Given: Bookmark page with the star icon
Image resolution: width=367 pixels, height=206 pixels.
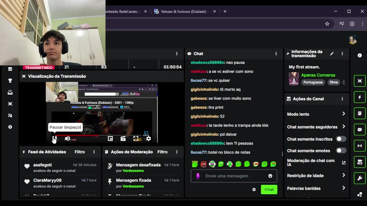Looking at the screenshot, I should [x=327, y=24].
